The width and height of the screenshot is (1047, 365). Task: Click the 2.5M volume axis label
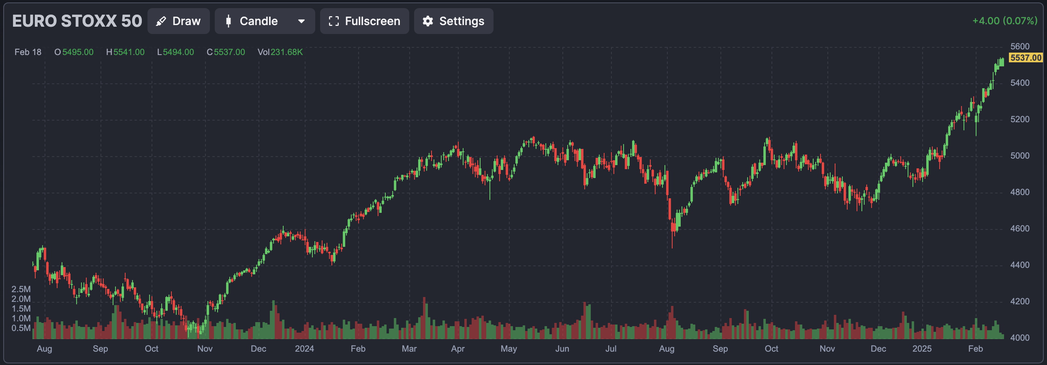pyautogui.click(x=21, y=289)
